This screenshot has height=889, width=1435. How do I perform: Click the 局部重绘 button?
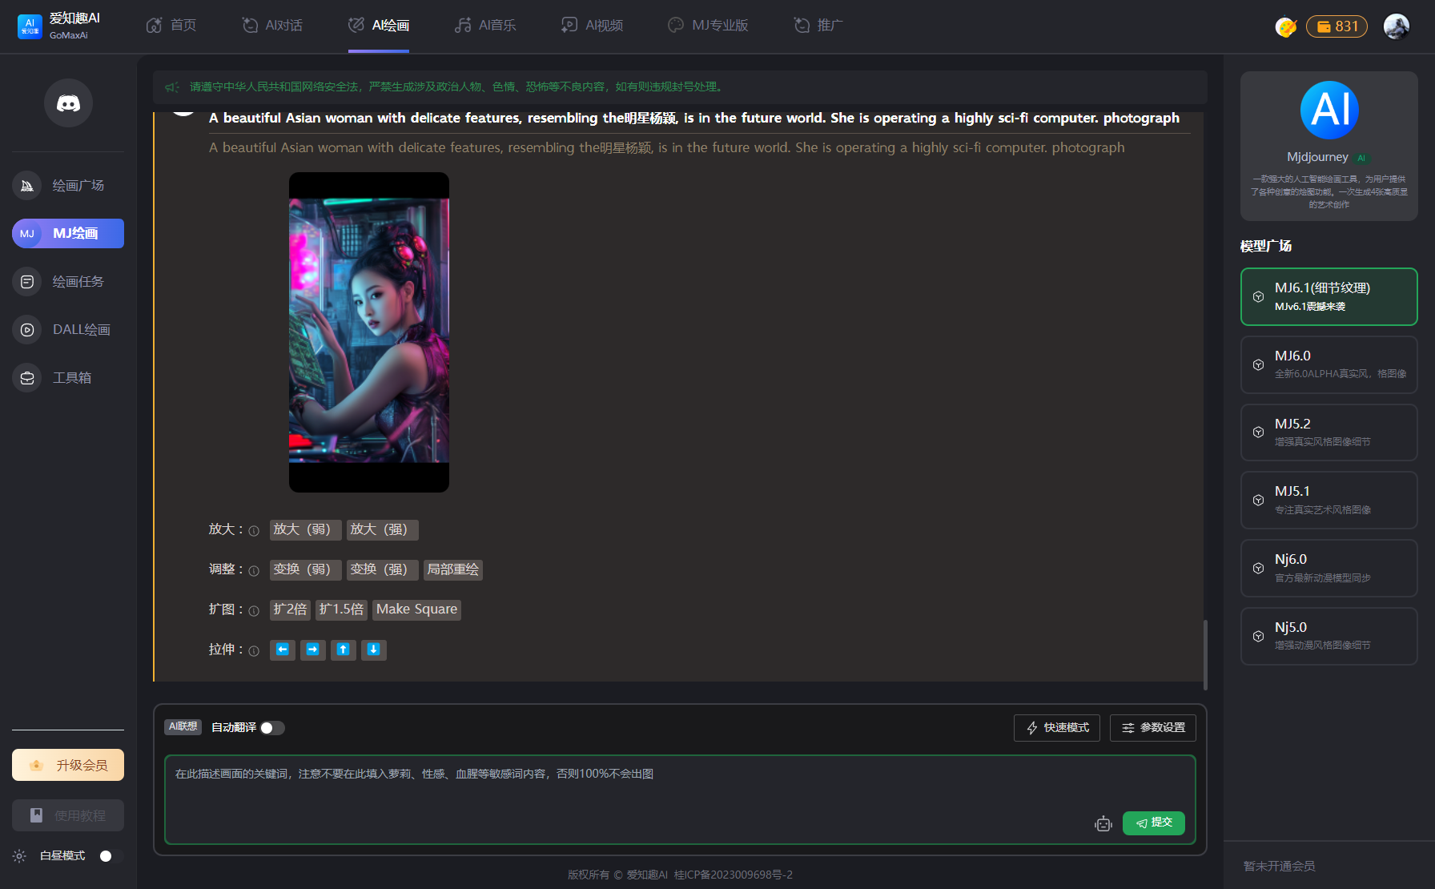coord(453,570)
